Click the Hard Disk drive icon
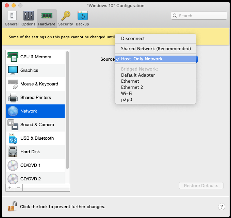The image size is (231, 218). (13, 152)
